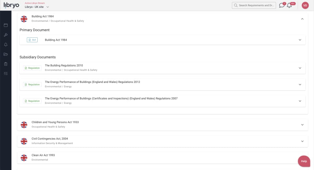The image size is (314, 170).
Task: Click the clipboard icon in sidebar
Action: coord(6,64)
